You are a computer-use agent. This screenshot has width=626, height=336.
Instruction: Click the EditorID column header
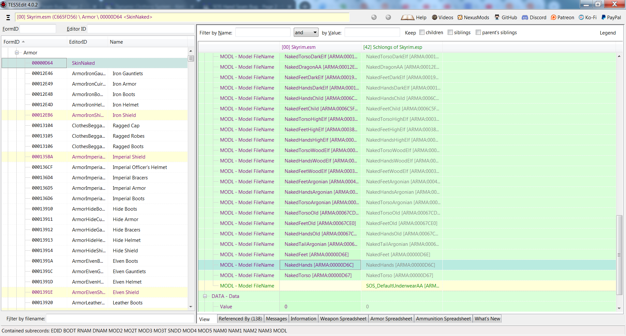(87, 42)
